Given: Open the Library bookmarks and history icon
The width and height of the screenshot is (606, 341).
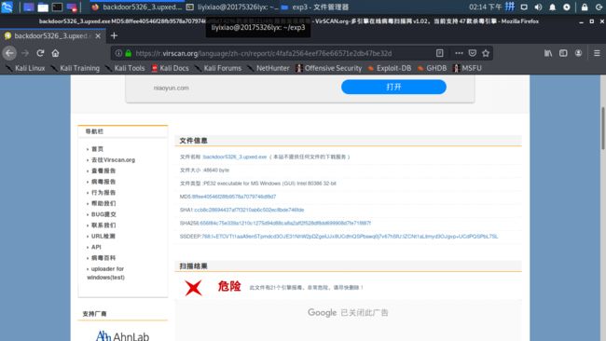Looking at the screenshot, I should 548,53.
